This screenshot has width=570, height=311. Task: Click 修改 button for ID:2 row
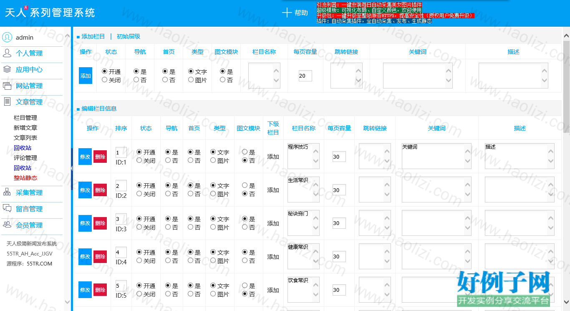[85, 190]
